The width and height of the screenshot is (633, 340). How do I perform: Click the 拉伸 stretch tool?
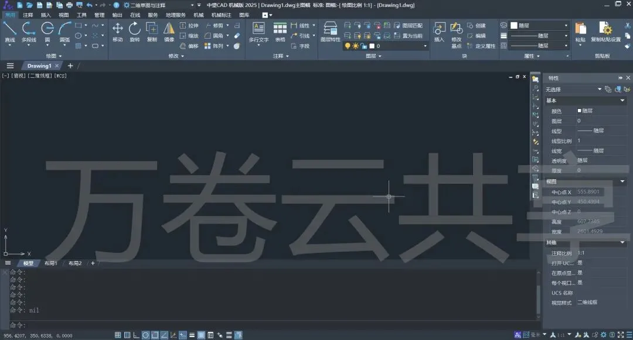[189, 25]
